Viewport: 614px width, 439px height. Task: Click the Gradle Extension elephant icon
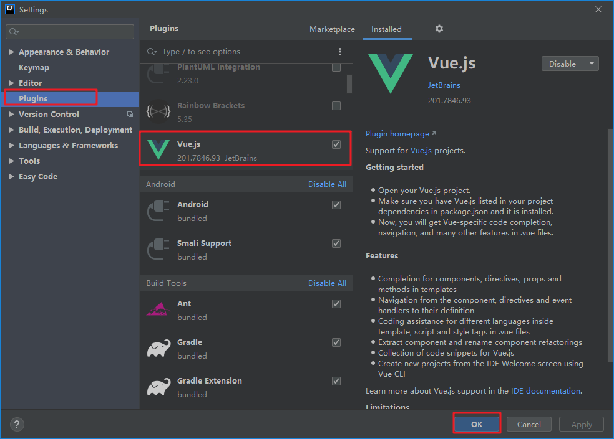[x=158, y=387]
